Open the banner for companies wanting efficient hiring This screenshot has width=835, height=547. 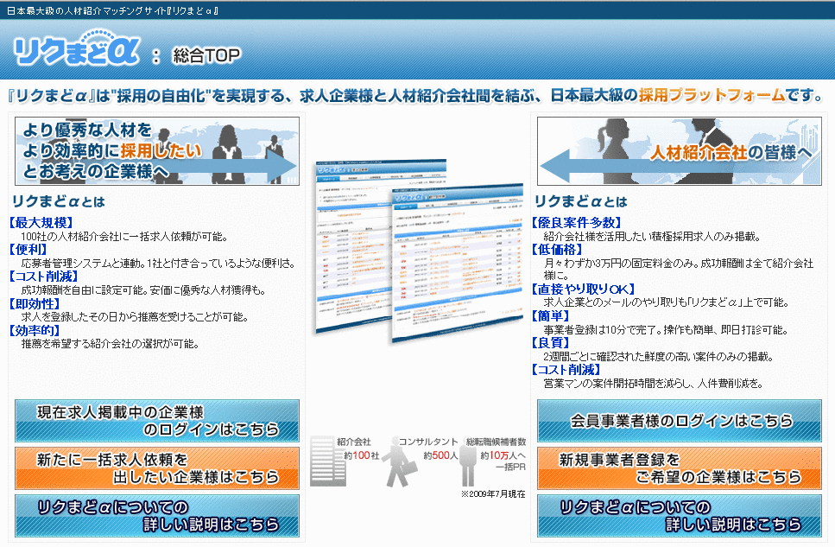coord(157,151)
